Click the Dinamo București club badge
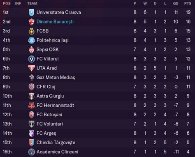This screenshot has height=157, width=195. 31,22
